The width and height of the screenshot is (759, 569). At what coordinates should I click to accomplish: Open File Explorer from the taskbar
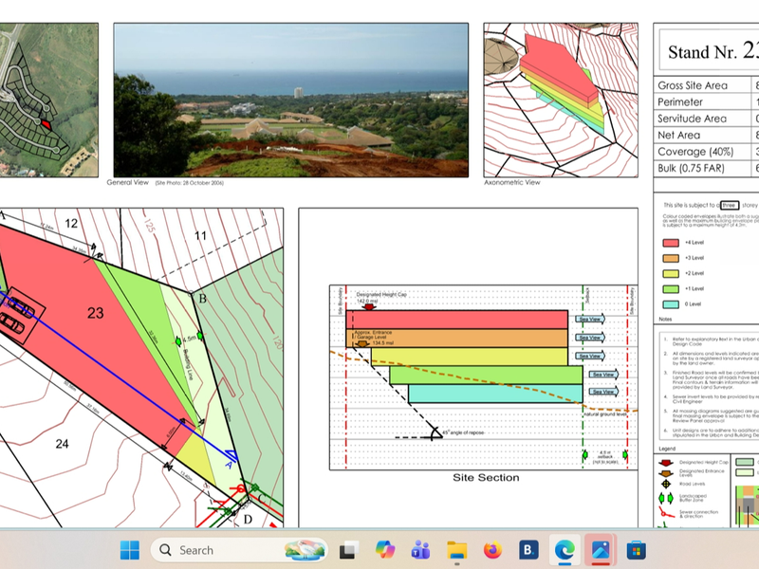(457, 550)
